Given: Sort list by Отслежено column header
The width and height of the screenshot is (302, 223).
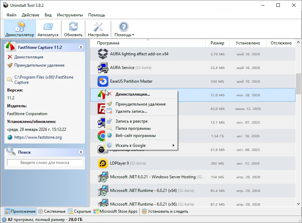Looking at the screenshot, I should pos(281,43).
